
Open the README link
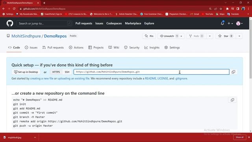click(150, 78)
